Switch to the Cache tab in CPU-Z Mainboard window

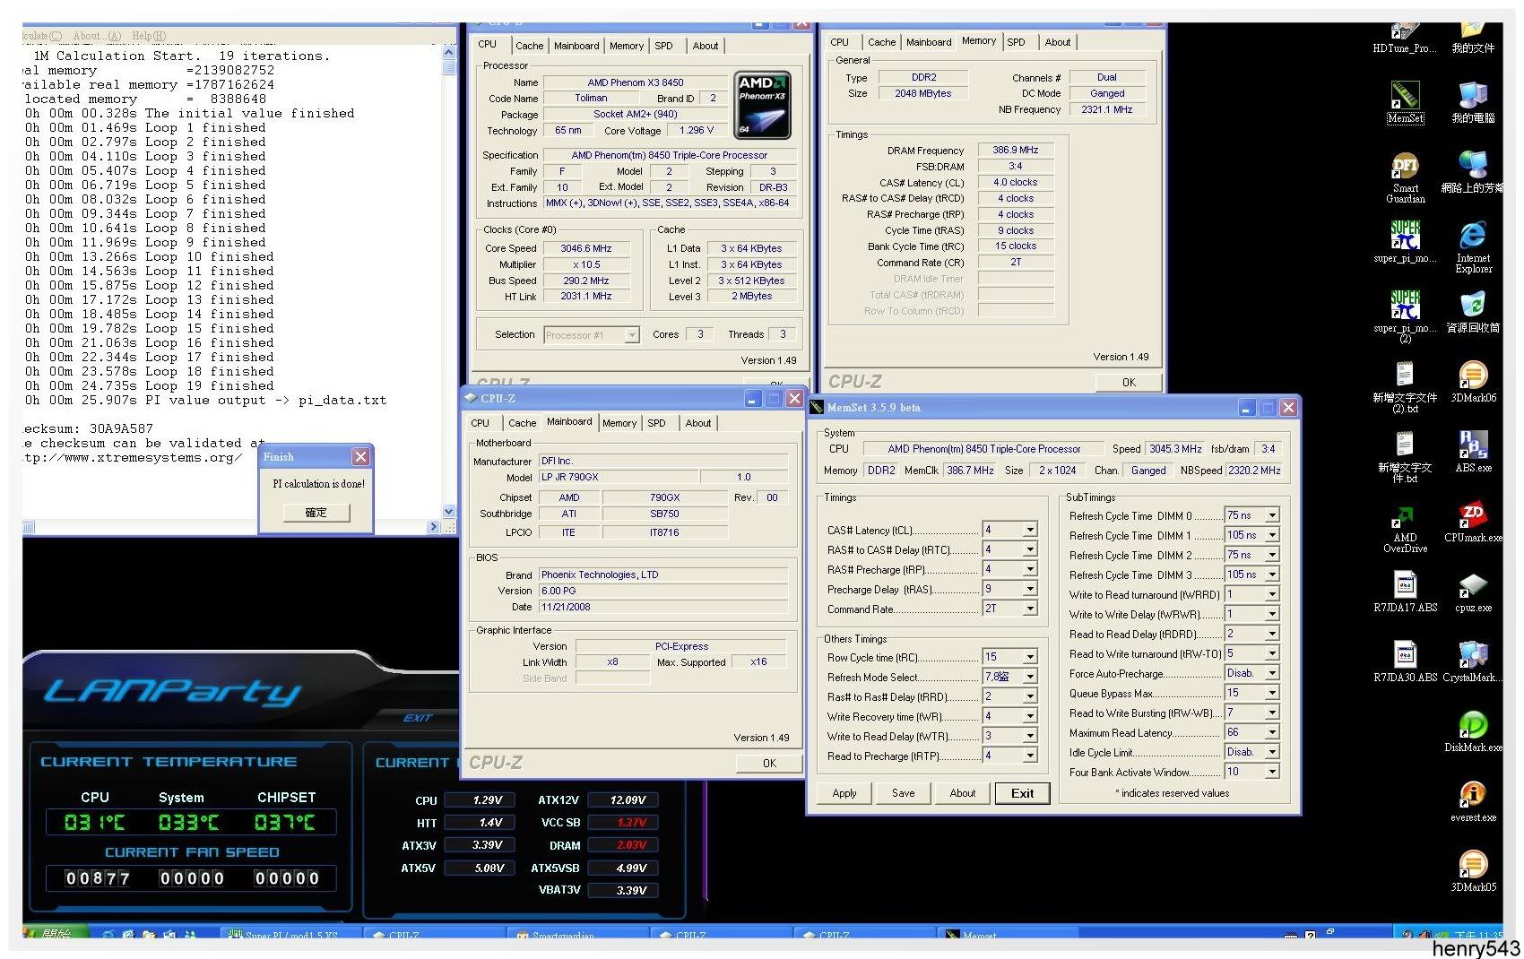tap(522, 423)
